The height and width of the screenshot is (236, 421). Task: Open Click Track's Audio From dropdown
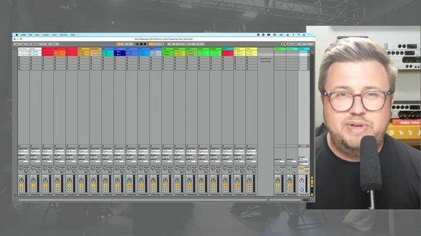point(24,151)
